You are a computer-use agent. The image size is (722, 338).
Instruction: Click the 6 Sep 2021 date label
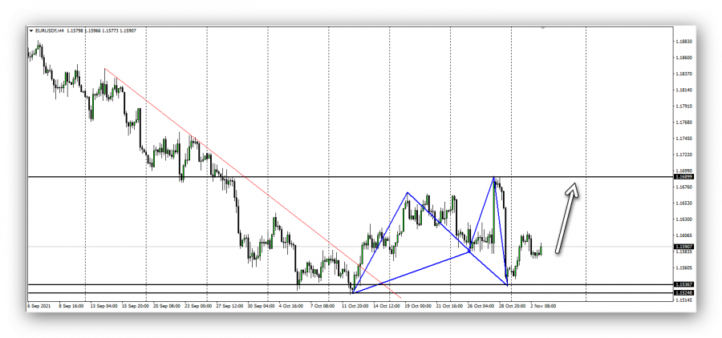click(40, 305)
